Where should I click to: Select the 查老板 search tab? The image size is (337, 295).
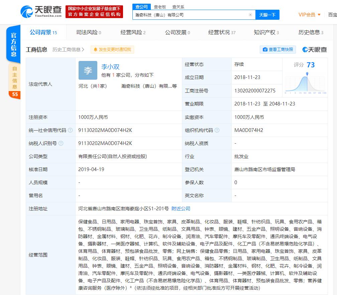pyautogui.click(x=160, y=7)
